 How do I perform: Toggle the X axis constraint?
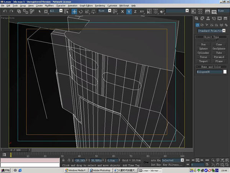tap(123, 12)
